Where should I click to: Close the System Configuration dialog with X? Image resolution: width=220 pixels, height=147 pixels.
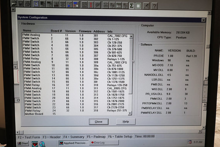click(203, 20)
